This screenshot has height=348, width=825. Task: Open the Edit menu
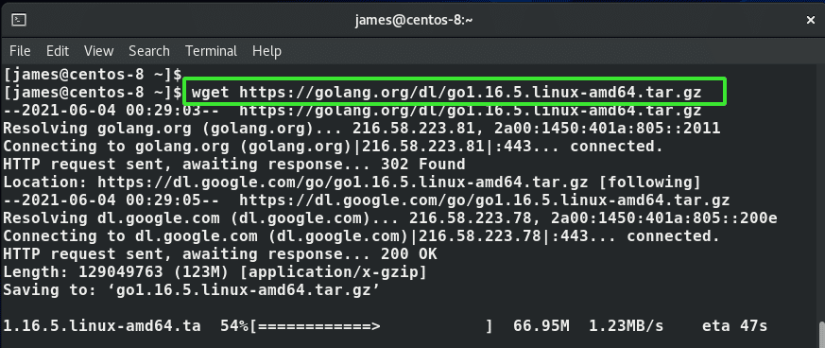click(x=58, y=51)
